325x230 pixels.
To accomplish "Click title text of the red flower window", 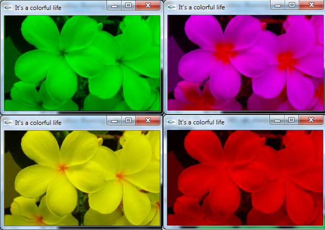I will pyautogui.click(x=201, y=122).
